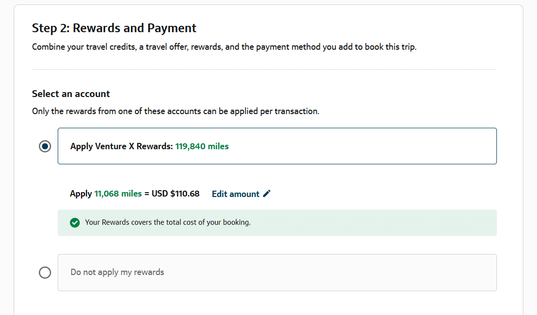Click the Step 2: Rewards and Payment heading
The image size is (537, 315).
click(114, 28)
